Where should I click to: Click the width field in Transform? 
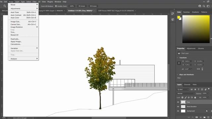point(188,61)
